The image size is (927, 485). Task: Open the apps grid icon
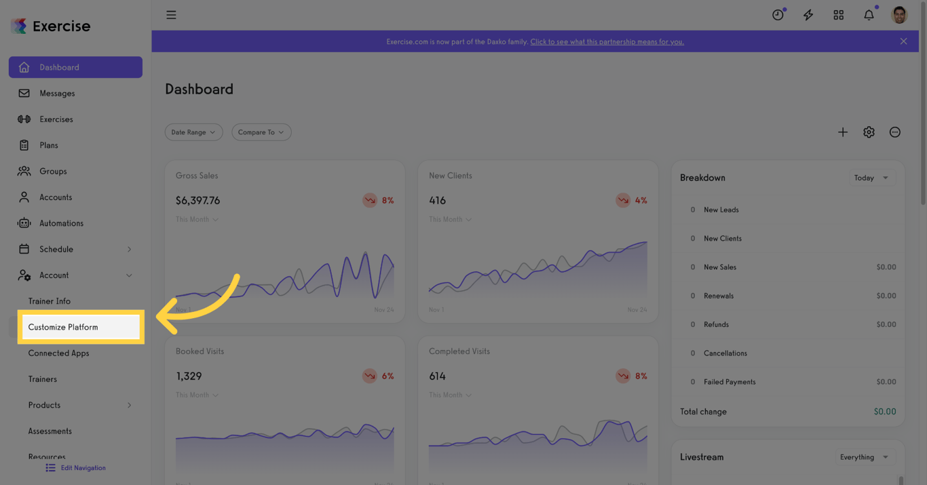point(839,15)
